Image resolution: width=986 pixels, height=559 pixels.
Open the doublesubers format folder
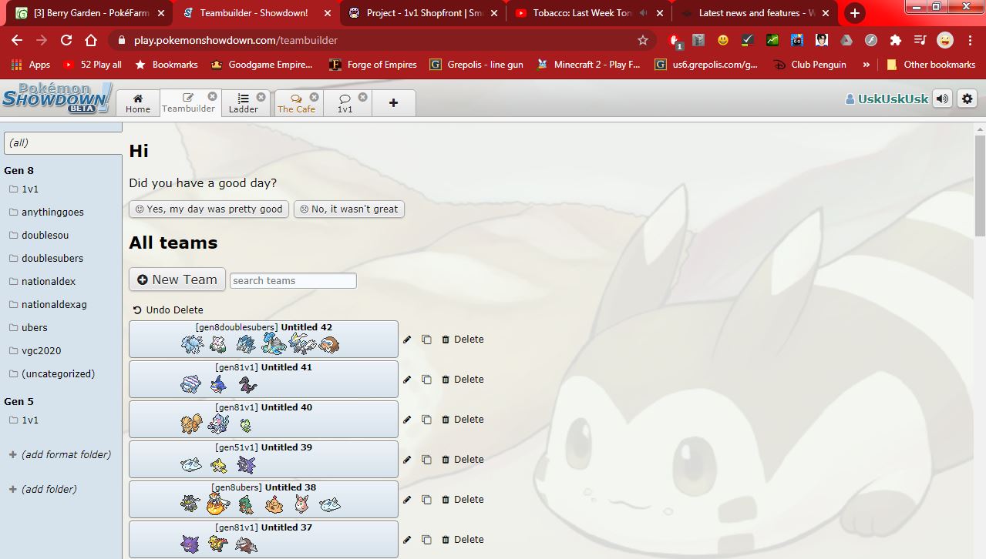52,259
